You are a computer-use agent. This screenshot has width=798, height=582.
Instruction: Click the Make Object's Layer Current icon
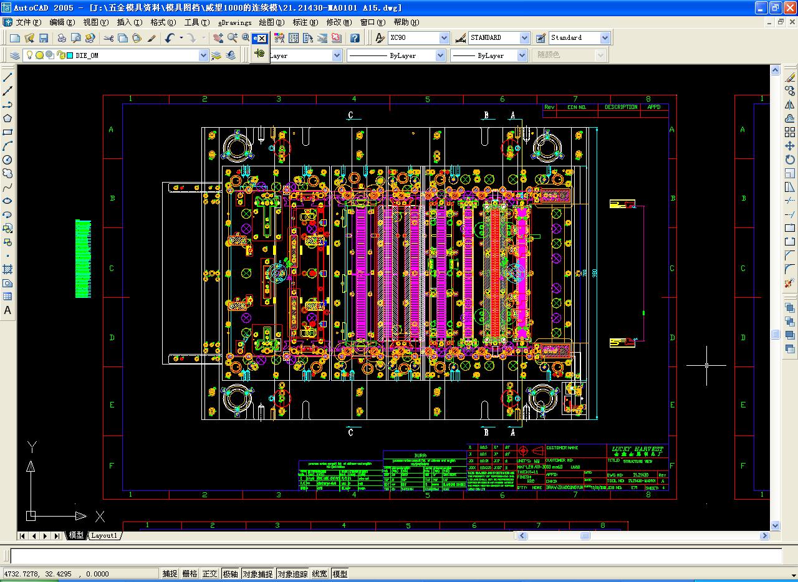pyautogui.click(x=216, y=55)
